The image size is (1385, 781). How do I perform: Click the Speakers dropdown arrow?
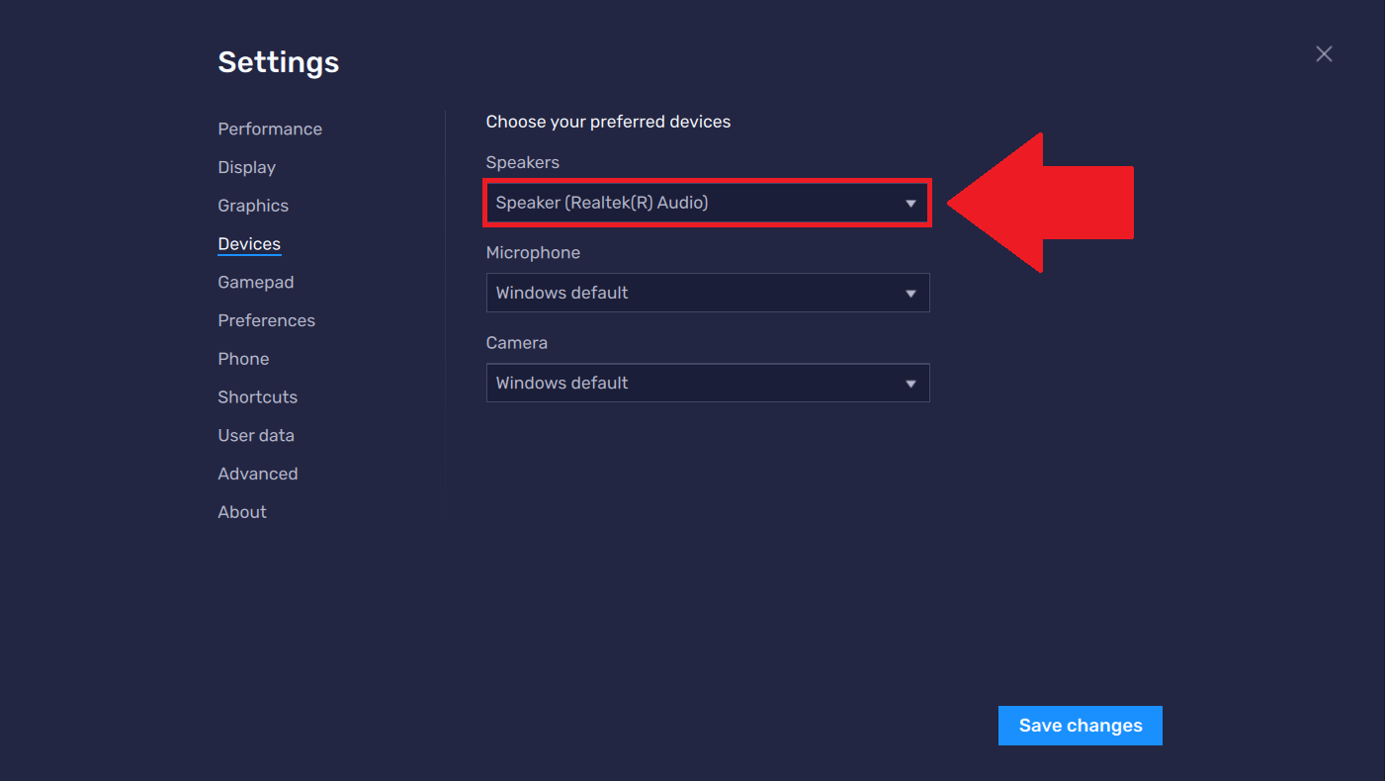[911, 204]
